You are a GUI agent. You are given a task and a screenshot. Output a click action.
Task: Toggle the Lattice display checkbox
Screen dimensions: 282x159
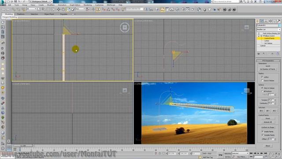click(262, 77)
